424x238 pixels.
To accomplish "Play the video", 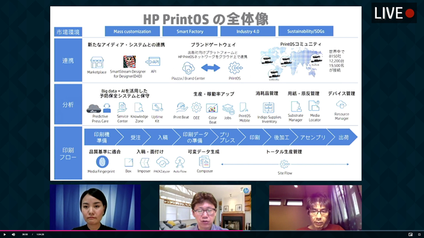I will (4, 234).
